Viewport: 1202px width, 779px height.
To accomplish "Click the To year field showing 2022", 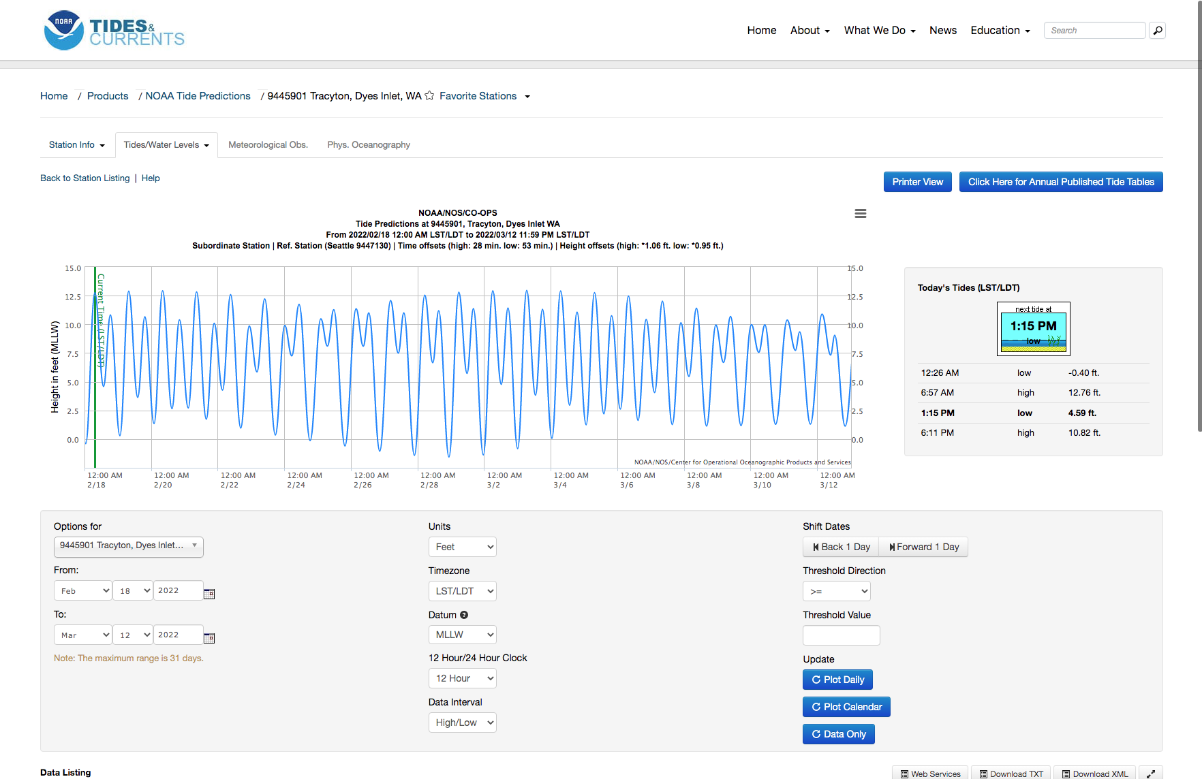I will (179, 635).
